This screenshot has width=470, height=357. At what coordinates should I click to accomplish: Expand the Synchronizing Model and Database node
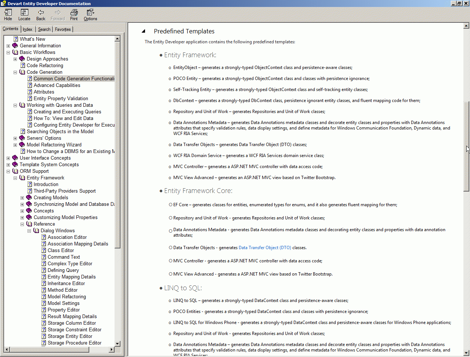click(22, 204)
